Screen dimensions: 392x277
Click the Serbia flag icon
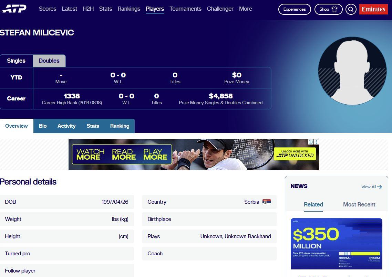coord(267,202)
